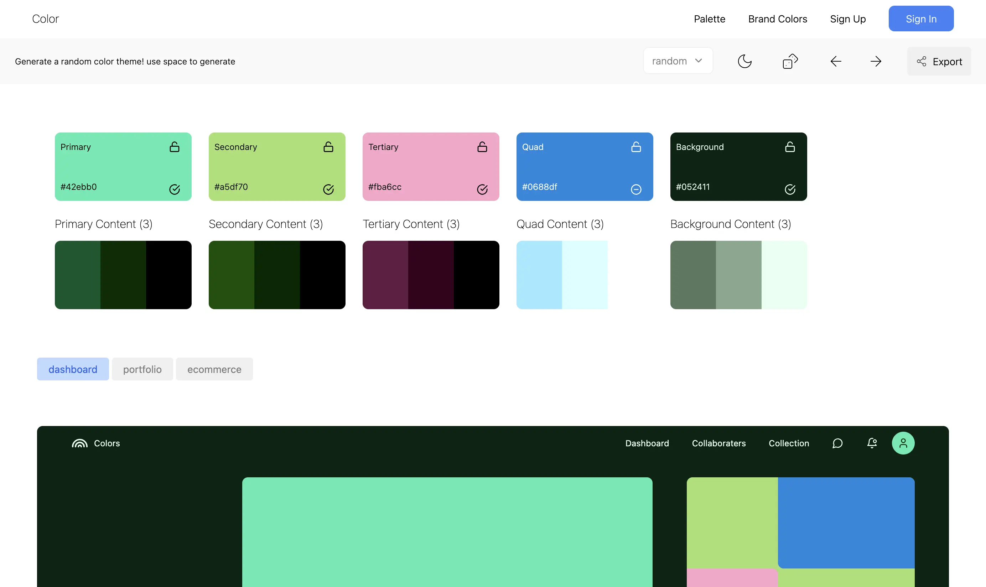This screenshot has width=986, height=587.
Task: Click check circle on Primary card
Action: (x=175, y=189)
